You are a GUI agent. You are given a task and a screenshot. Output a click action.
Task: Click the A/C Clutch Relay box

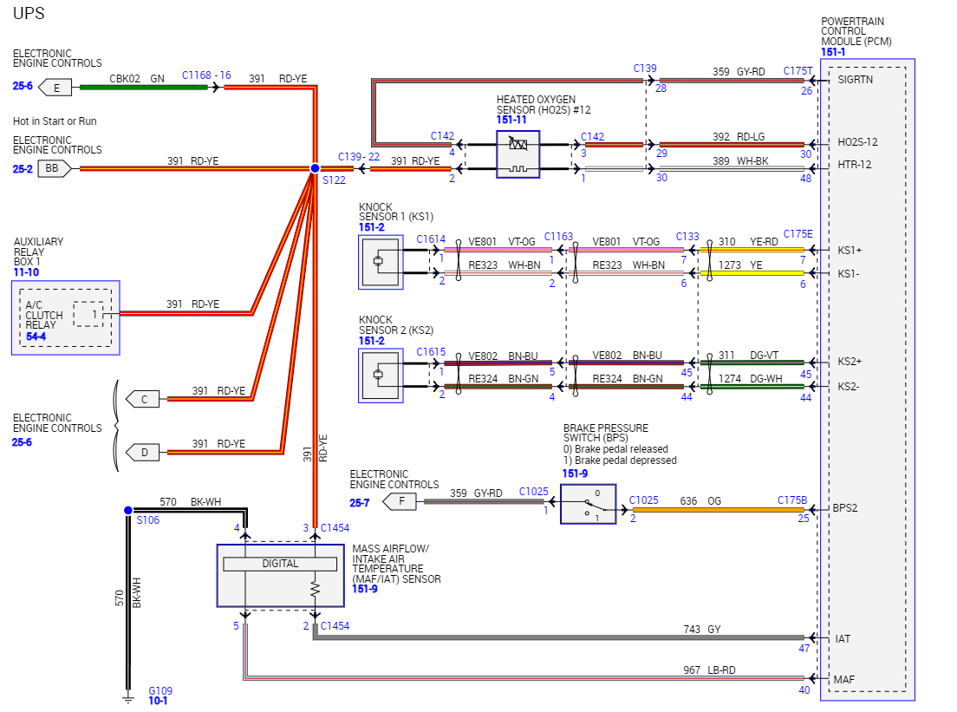[x=66, y=317]
